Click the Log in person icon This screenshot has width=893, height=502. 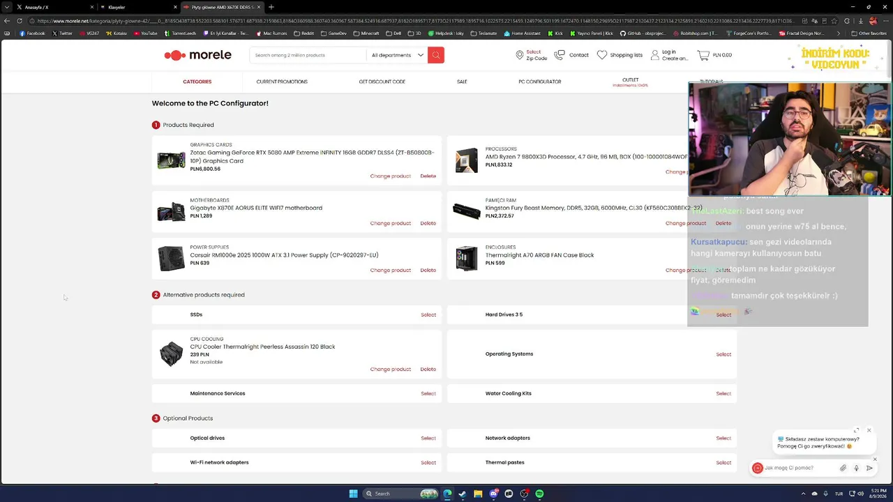pyautogui.click(x=655, y=54)
